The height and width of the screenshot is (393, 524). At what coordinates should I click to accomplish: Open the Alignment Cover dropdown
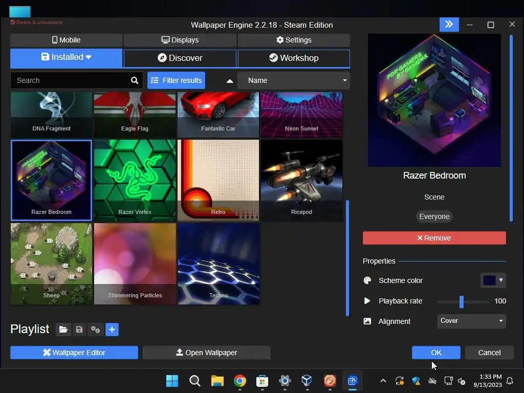tap(471, 321)
